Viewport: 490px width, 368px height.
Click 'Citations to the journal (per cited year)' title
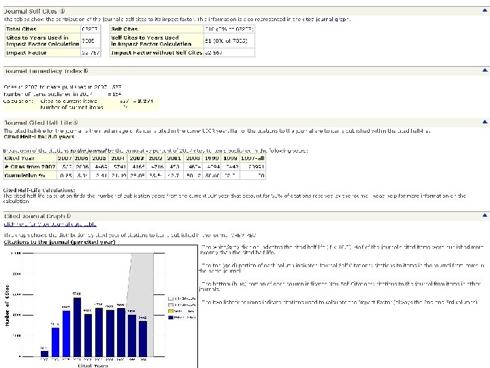pos(59,242)
